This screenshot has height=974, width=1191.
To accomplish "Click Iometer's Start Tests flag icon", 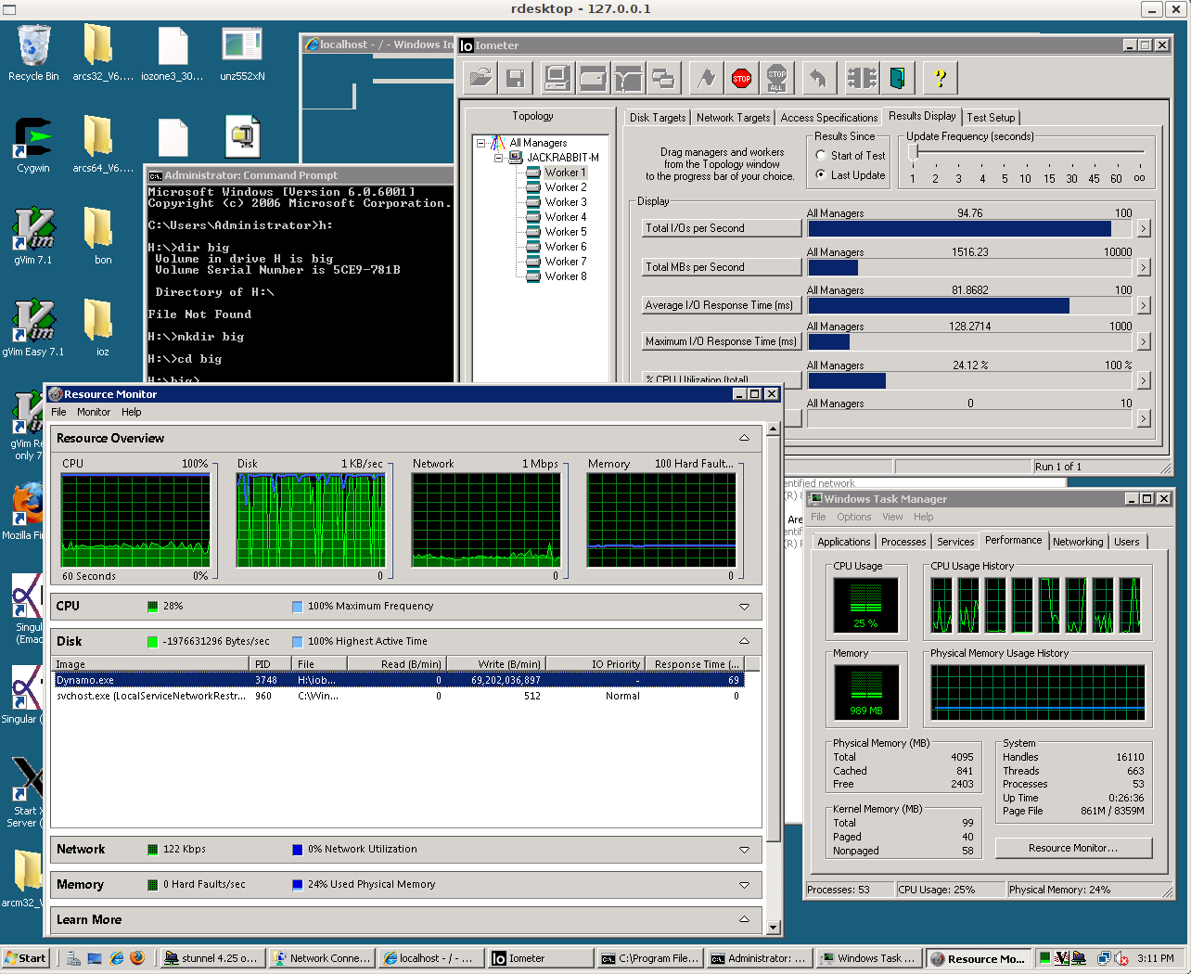I will coord(707,79).
